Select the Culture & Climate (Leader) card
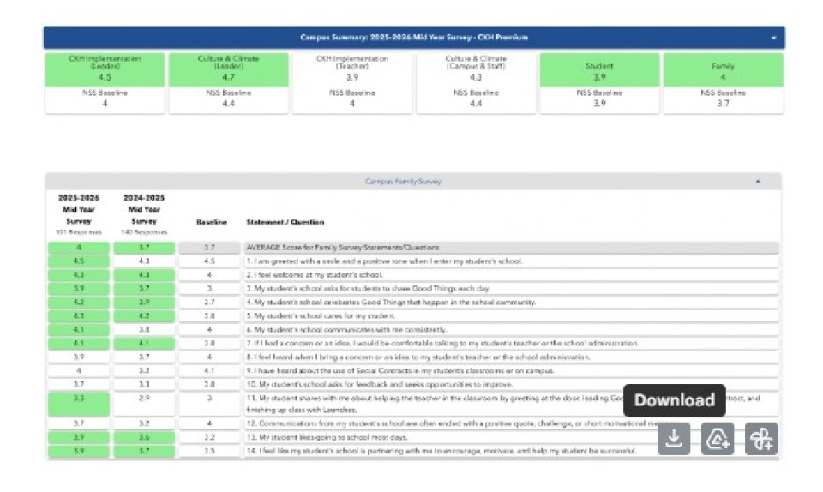This screenshot has height=492, width=823. pos(228,69)
